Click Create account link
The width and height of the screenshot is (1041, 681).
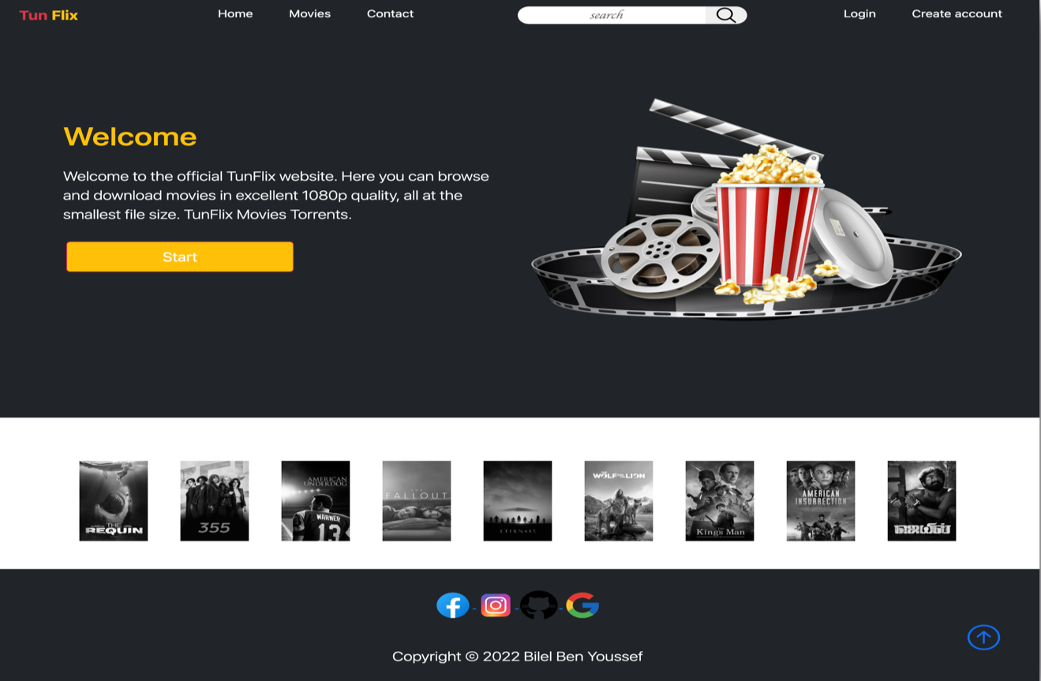[x=957, y=13]
